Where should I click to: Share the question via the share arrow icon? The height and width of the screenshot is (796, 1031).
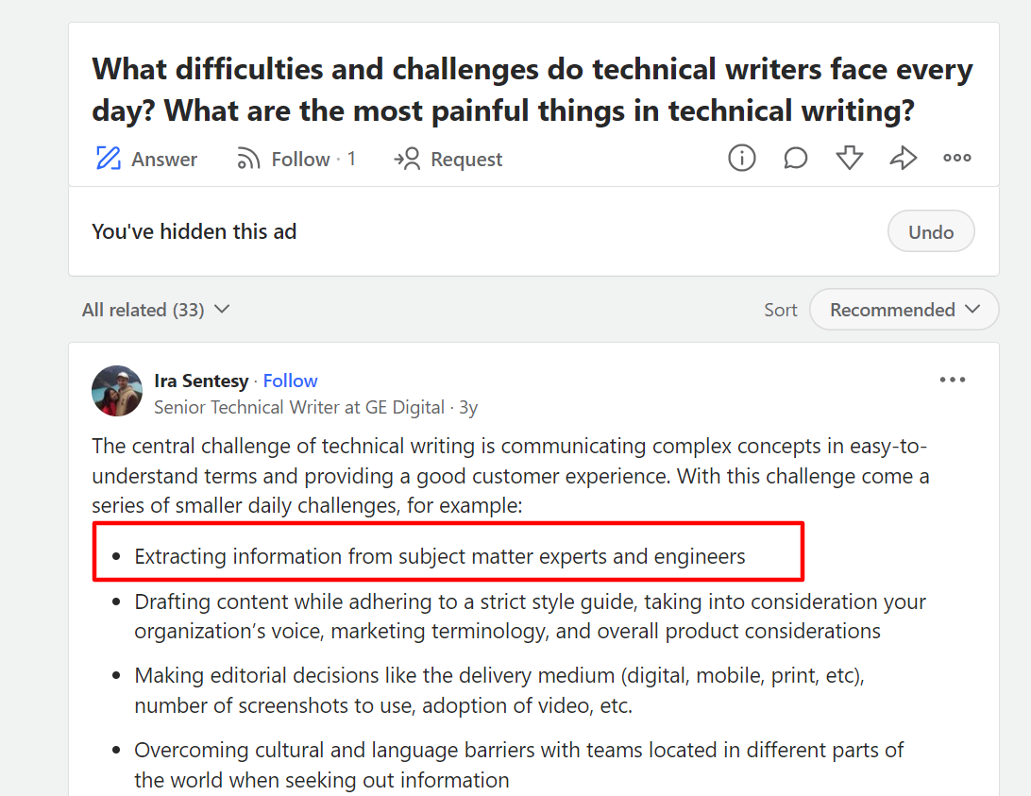tap(904, 158)
